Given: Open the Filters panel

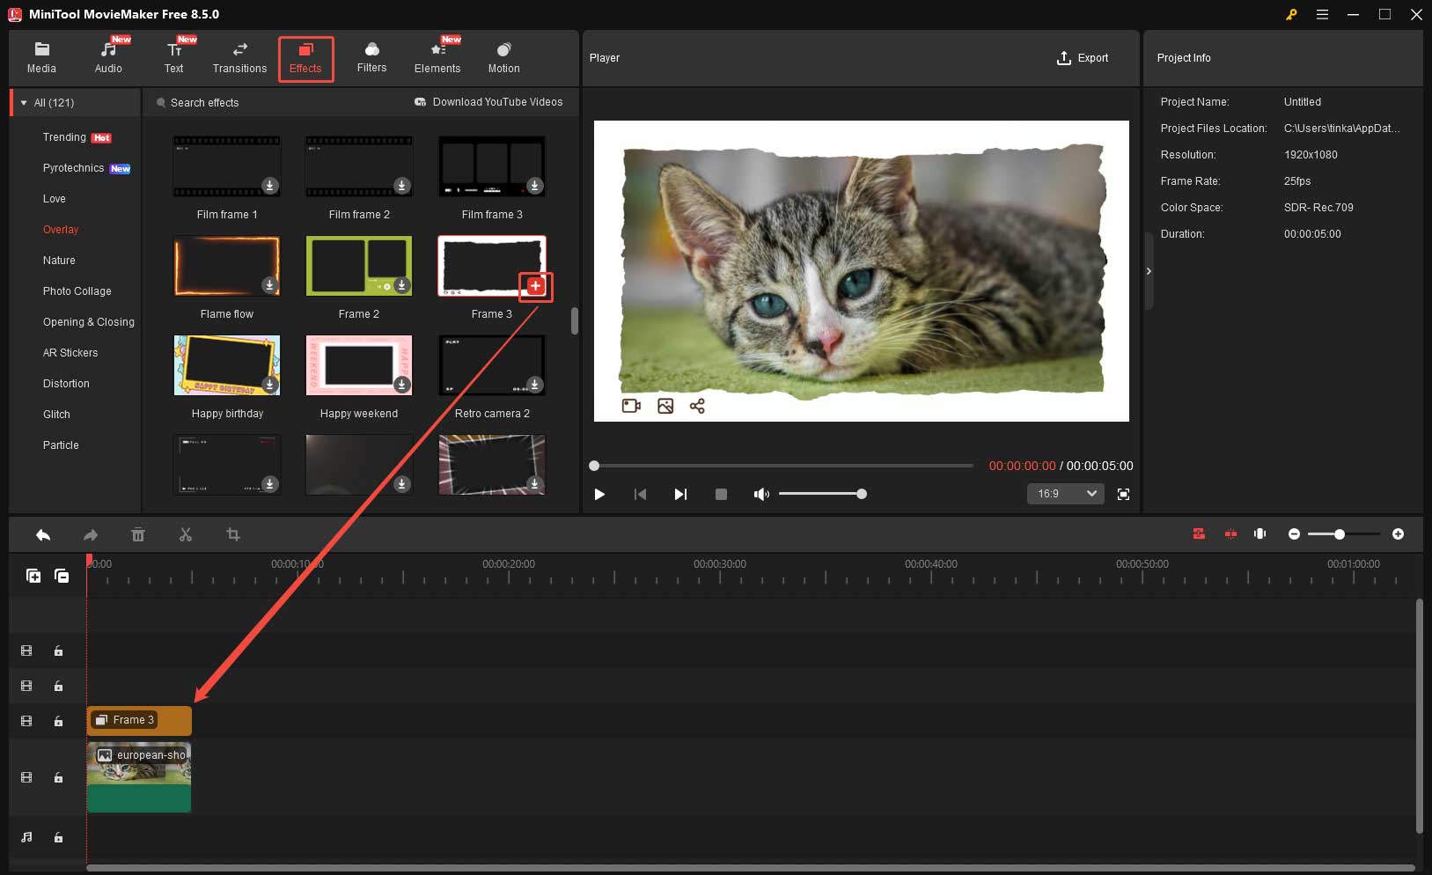Looking at the screenshot, I should (x=371, y=56).
